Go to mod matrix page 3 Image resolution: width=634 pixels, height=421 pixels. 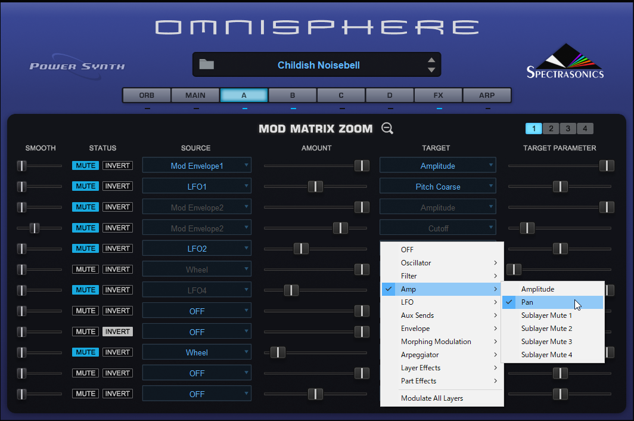[x=568, y=128]
